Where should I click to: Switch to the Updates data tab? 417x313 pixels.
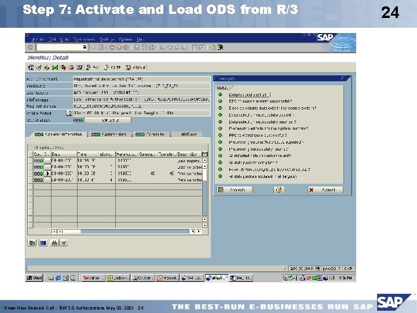pyautogui.click(x=109, y=134)
